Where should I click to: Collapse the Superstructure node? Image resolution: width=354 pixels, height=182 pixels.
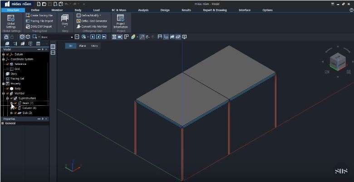pos(7,98)
